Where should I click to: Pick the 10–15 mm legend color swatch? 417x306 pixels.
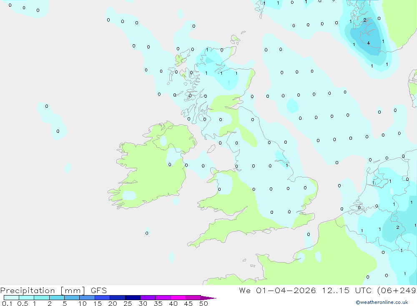87,298
